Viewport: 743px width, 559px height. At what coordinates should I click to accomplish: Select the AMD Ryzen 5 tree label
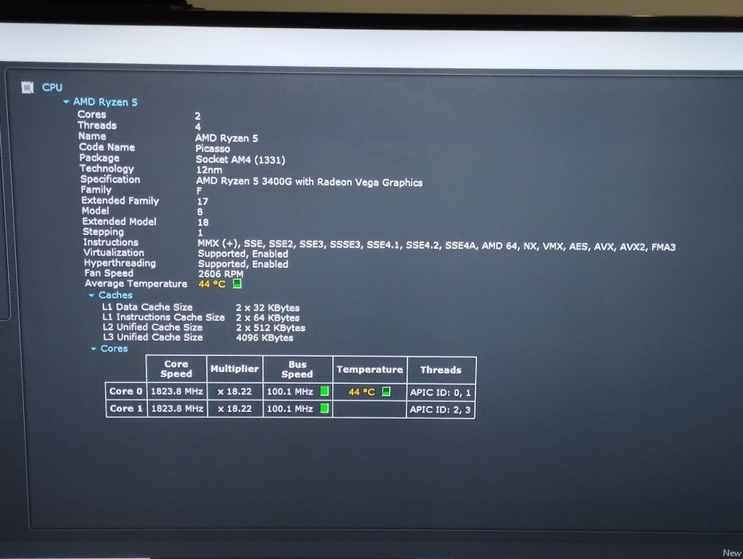[106, 102]
